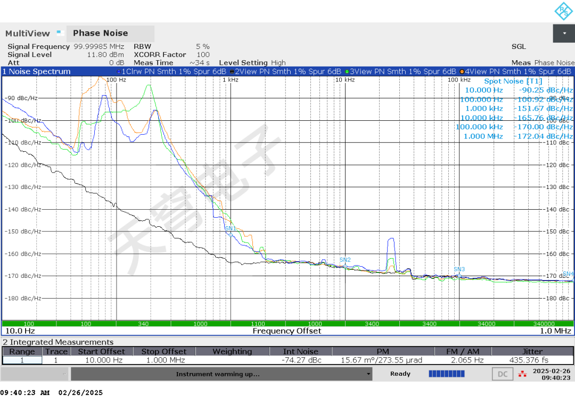Screen dimensions: 575x404
Task: Click the Stop Offset column header
Action: (164, 352)
